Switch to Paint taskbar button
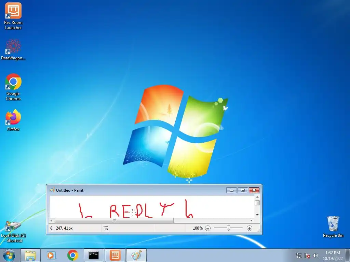Image resolution: width=350 pixels, height=262 pixels. 136,255
